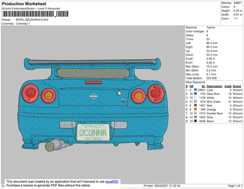
Task: Click stitch count '23657' in Cyan row
Action: pos(201,90)
